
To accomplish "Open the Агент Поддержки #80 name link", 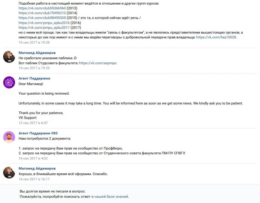I will [x=38, y=133].
